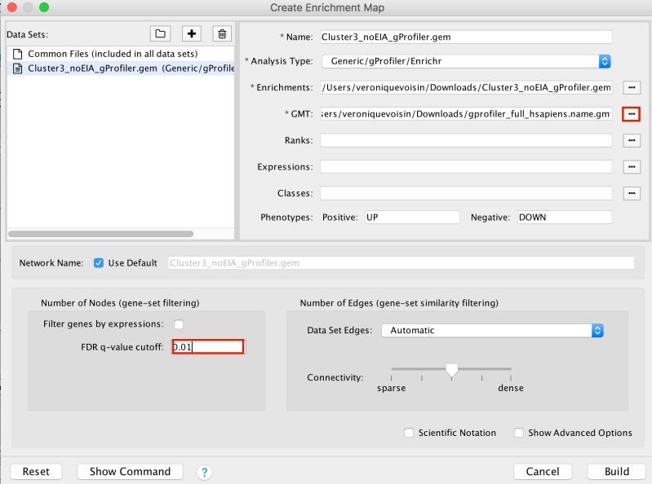Click Show Command button
The image size is (652, 484).
(x=130, y=472)
